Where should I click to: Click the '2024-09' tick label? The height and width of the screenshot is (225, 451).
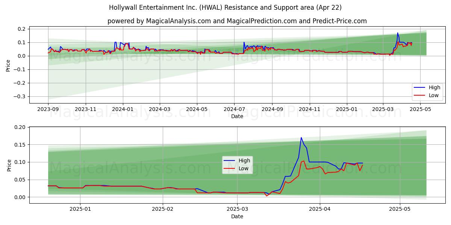click(272, 109)
